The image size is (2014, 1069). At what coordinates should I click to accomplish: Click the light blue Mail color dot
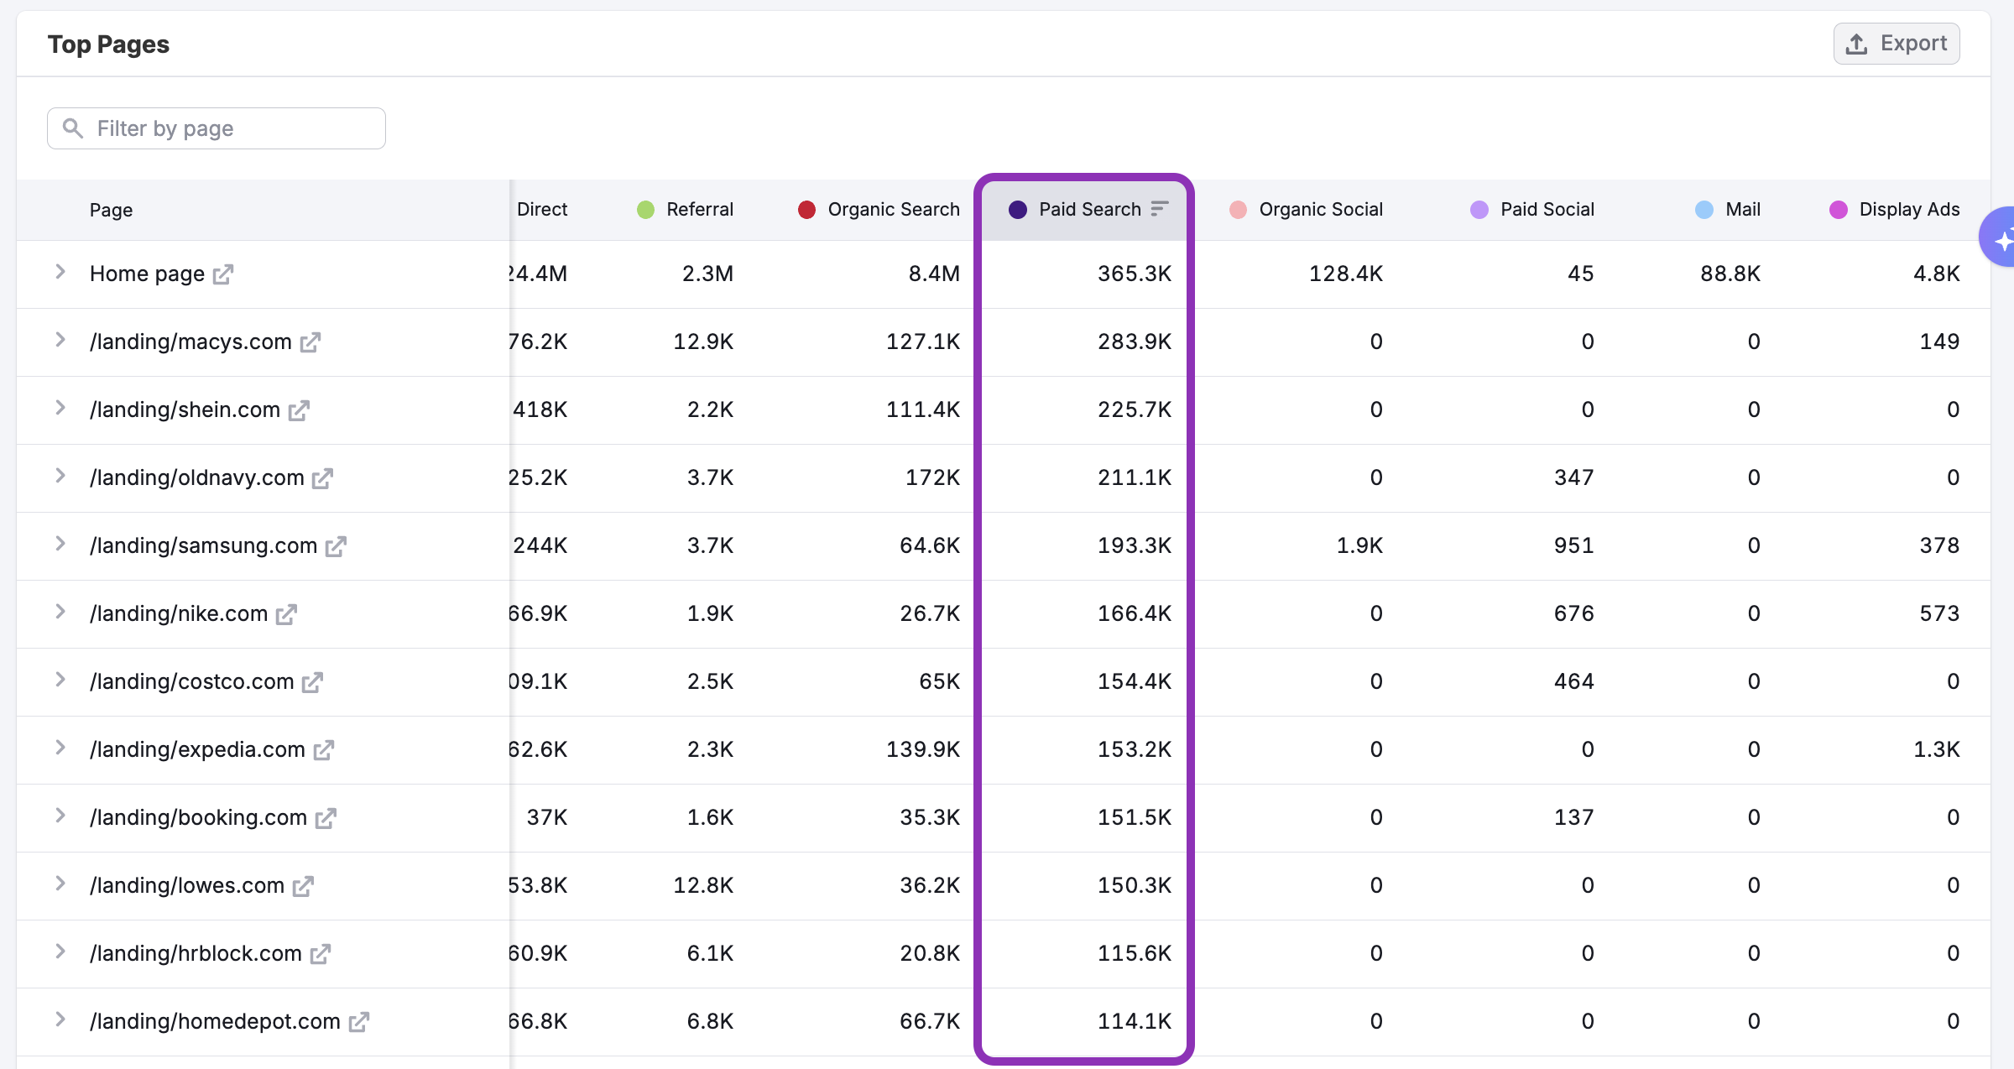(1704, 210)
